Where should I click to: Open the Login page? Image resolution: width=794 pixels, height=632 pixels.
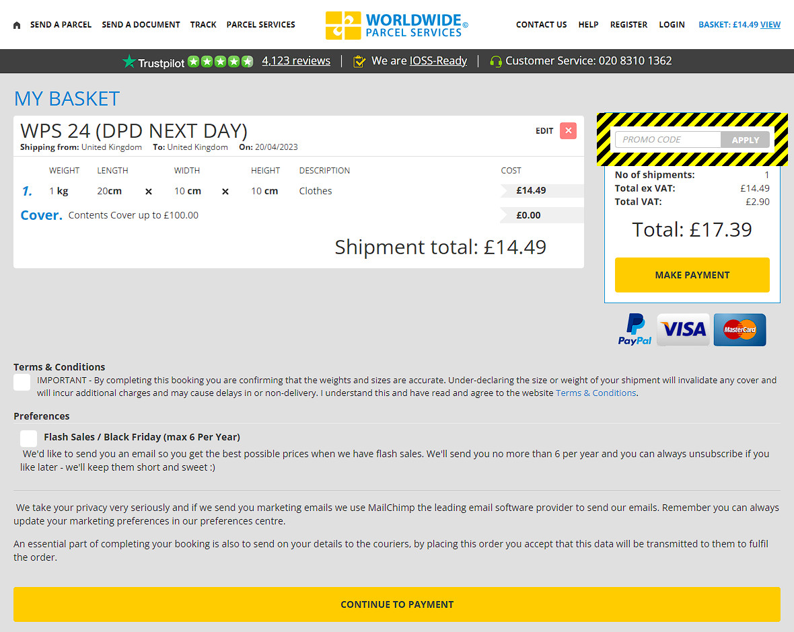[672, 25]
